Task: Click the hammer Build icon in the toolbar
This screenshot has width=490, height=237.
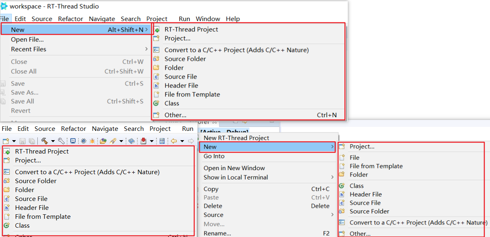Action: coord(44,141)
